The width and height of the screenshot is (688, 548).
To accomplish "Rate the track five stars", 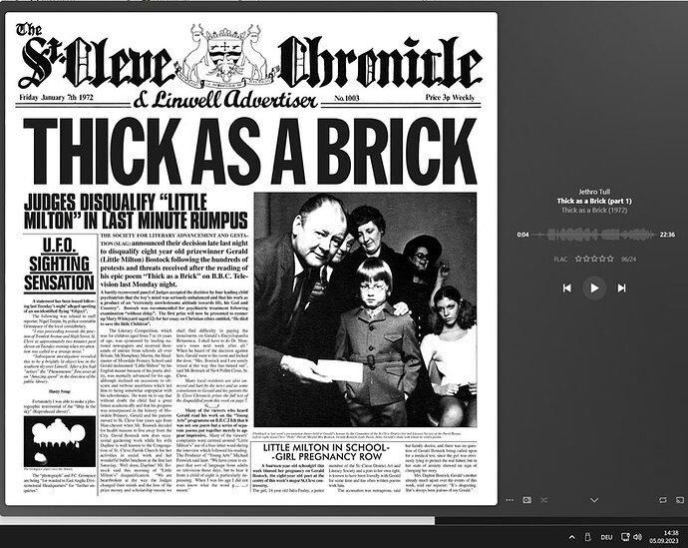I will (610, 259).
